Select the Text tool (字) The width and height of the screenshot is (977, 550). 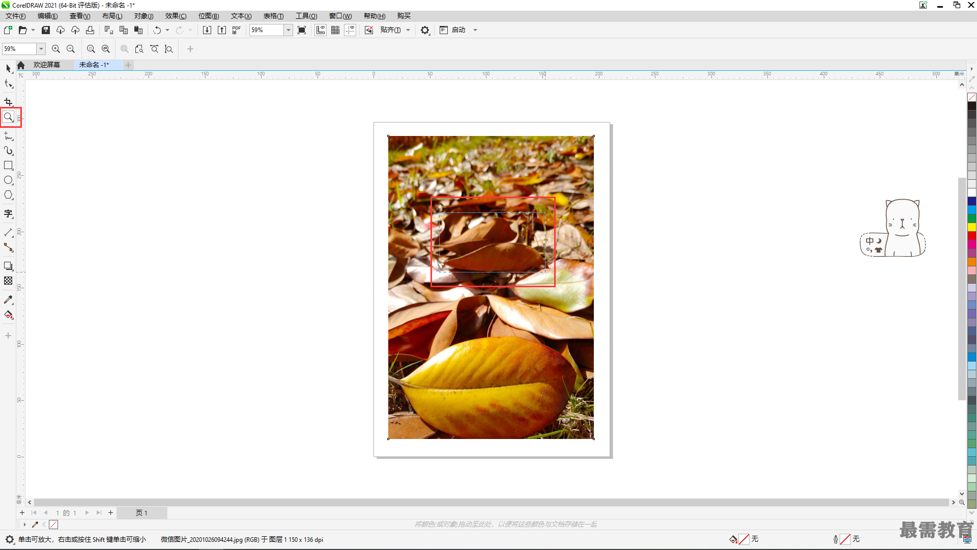click(x=8, y=214)
